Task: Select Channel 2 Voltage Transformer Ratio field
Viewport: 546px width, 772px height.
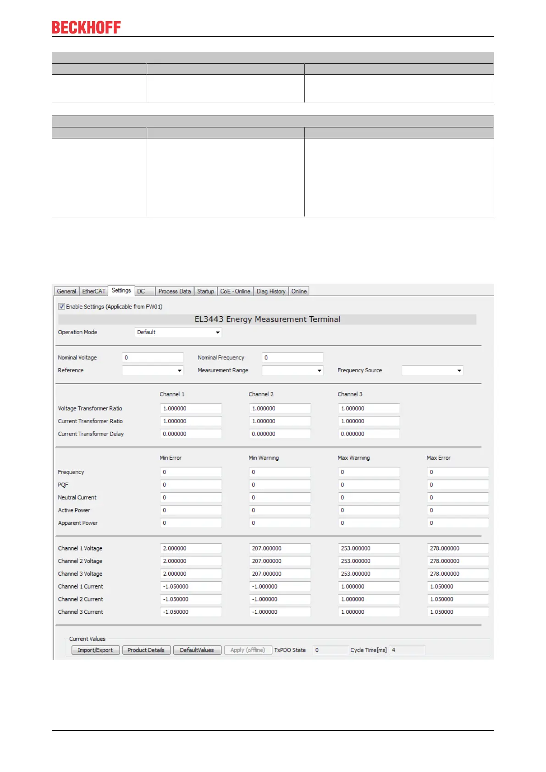Action: click(x=280, y=408)
